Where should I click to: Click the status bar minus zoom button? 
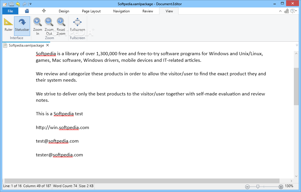coord(247,187)
